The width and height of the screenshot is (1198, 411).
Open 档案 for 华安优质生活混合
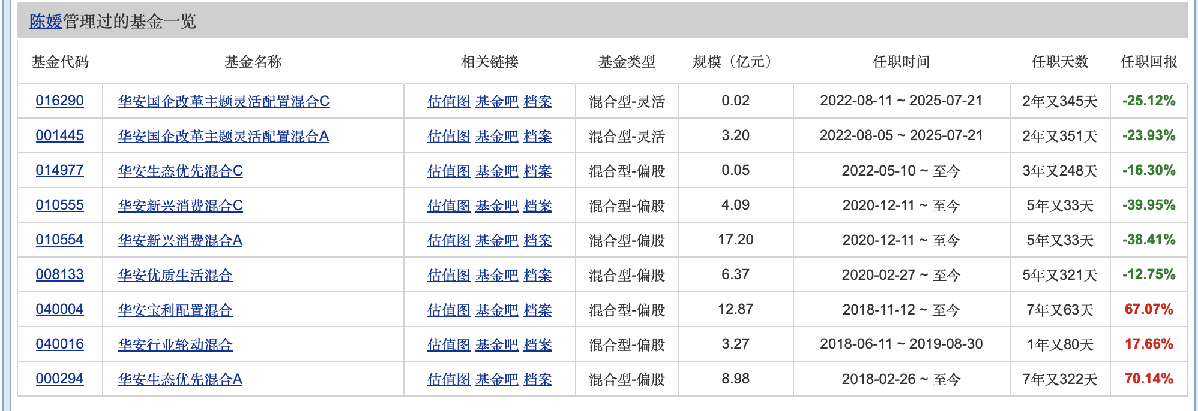coord(537,276)
